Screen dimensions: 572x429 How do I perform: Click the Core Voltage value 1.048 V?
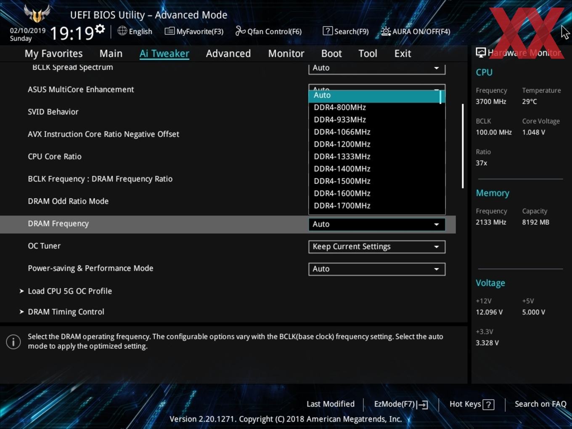pos(534,132)
